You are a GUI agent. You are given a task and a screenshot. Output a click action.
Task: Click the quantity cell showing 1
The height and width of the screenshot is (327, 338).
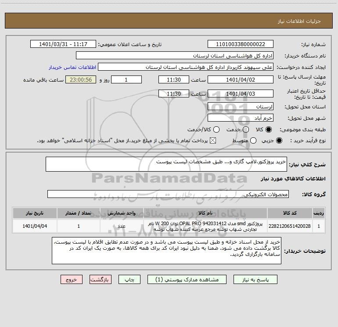[x=79, y=226]
